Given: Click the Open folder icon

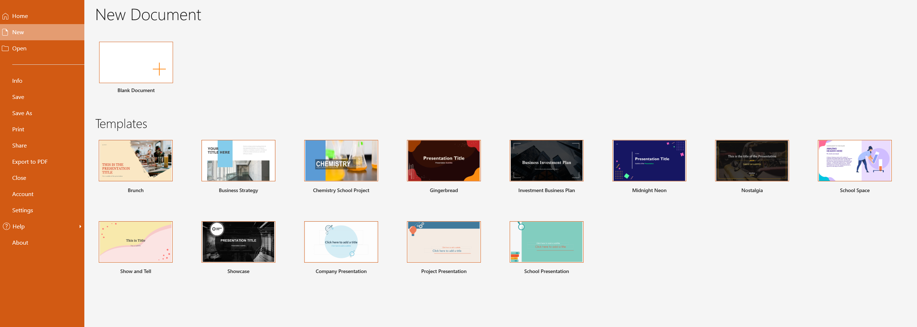Looking at the screenshot, I should (x=5, y=48).
